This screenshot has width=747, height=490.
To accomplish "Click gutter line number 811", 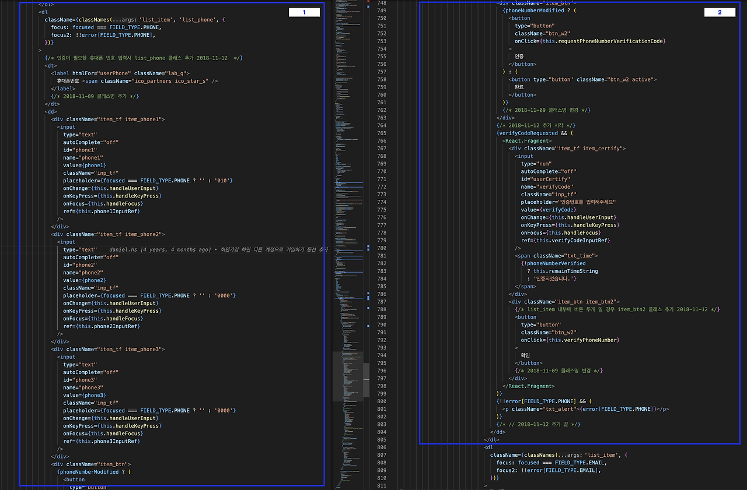I will click(x=382, y=485).
